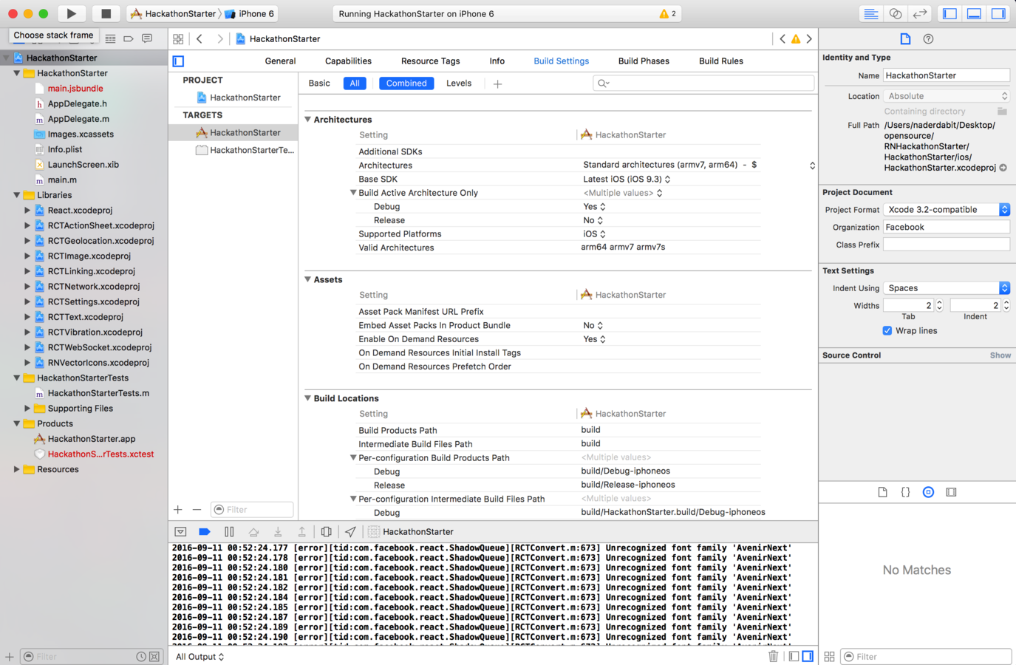
Task: Open the Build Phases tab
Action: 644,61
